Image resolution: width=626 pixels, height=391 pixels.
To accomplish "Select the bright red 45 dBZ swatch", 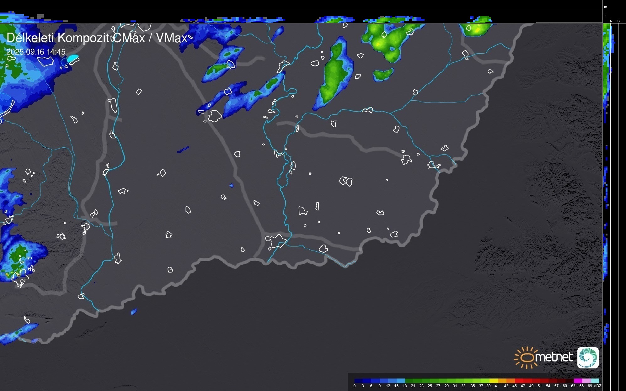I will pos(519,381).
